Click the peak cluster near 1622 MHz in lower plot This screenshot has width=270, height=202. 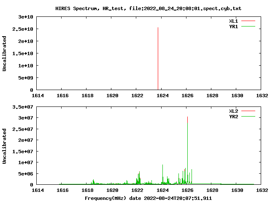click(139, 178)
